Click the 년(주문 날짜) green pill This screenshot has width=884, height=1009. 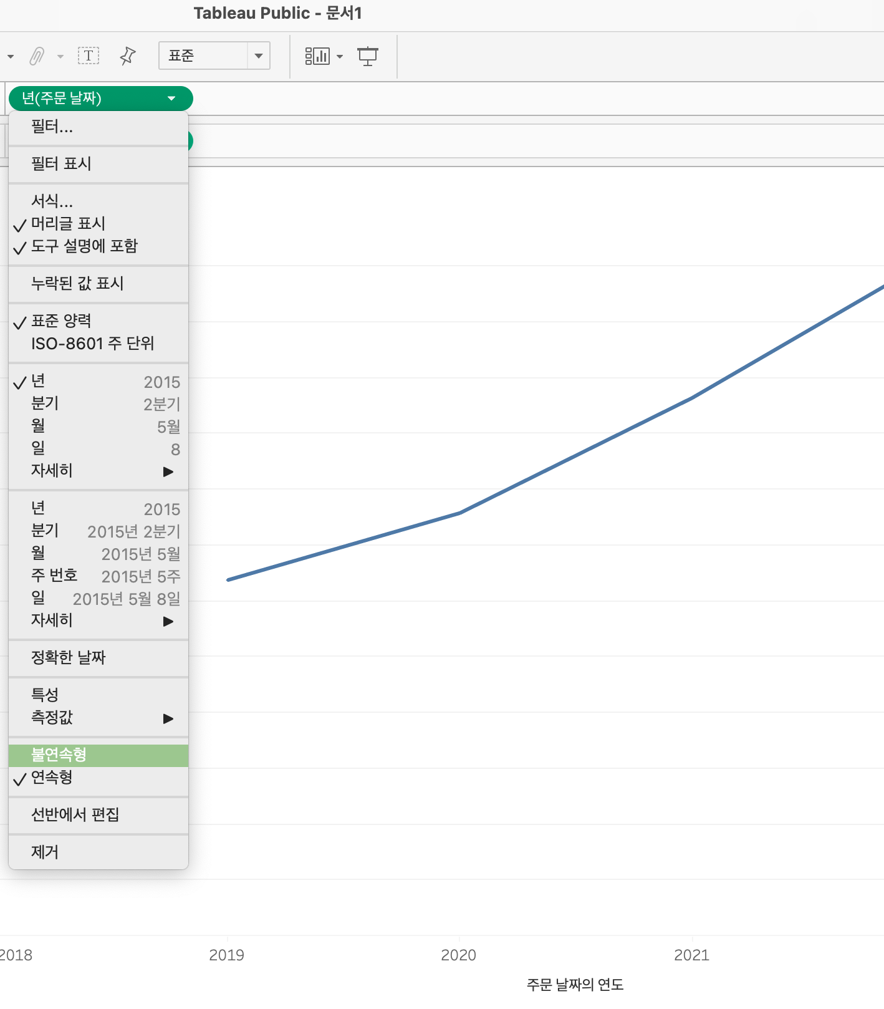click(x=101, y=99)
